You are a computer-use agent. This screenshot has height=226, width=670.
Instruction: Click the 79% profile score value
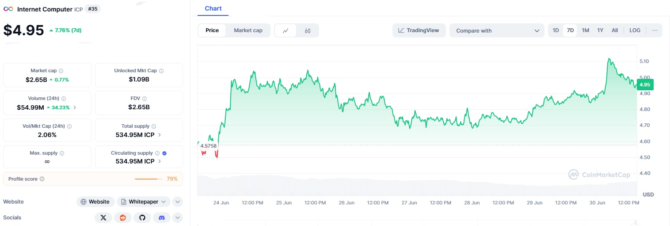click(x=172, y=179)
